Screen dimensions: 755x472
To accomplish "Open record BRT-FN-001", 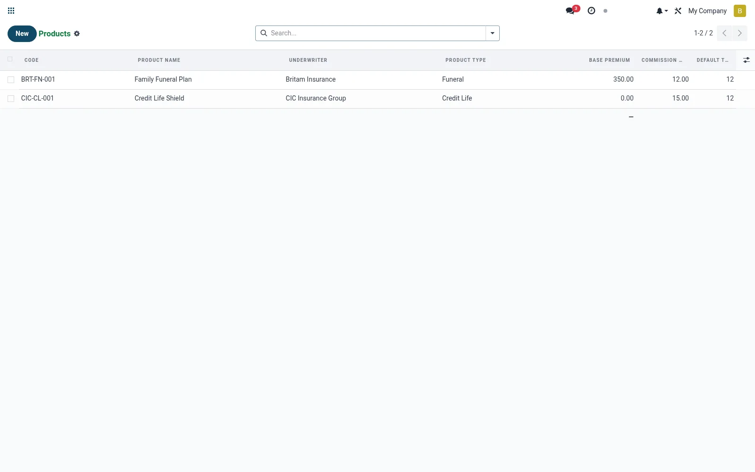I will [38, 79].
